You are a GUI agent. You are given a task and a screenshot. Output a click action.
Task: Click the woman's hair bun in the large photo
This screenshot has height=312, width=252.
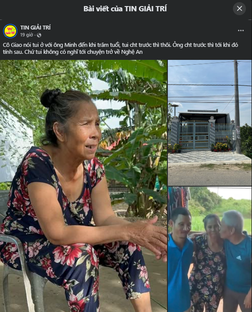(x=50, y=98)
